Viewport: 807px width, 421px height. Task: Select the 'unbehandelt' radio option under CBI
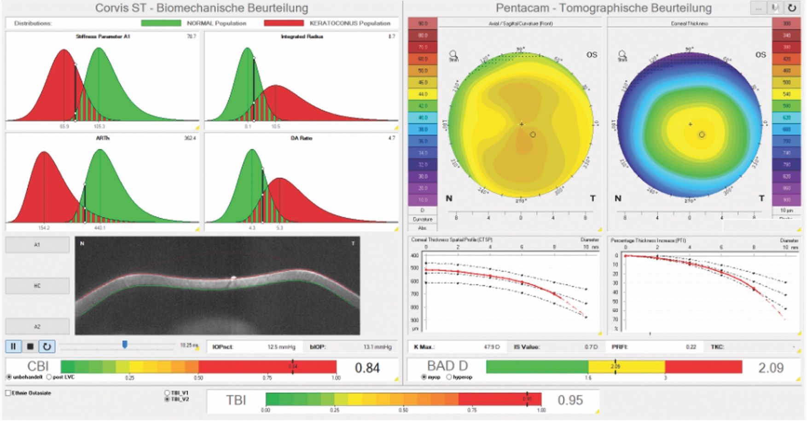(9, 377)
